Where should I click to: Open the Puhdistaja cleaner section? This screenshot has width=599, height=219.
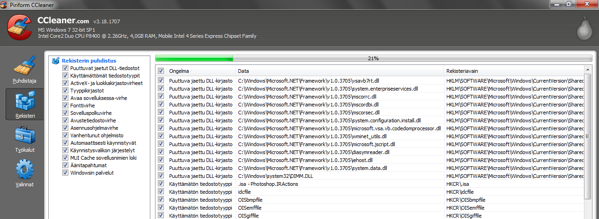[x=25, y=69]
